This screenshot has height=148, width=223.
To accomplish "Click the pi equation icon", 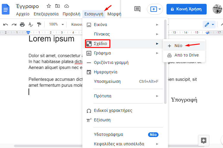I will click(89, 120).
